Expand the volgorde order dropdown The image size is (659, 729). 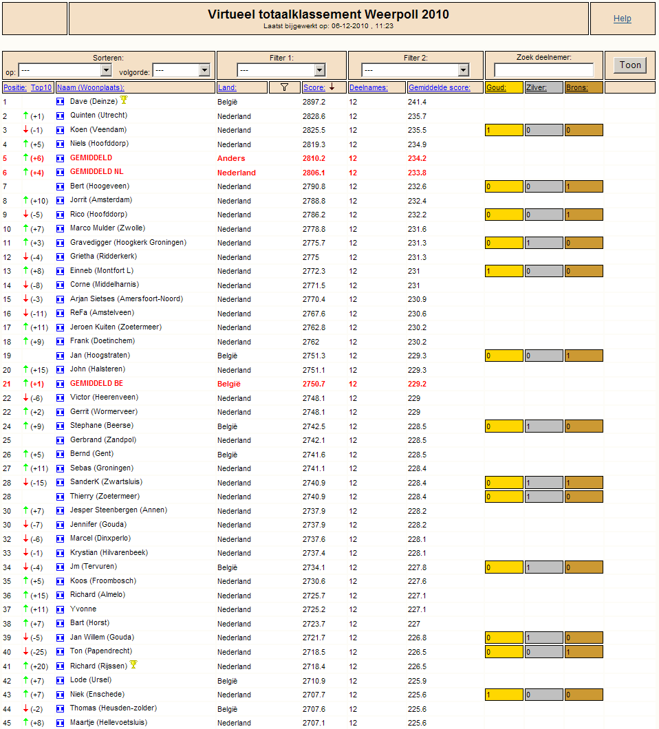tap(182, 70)
